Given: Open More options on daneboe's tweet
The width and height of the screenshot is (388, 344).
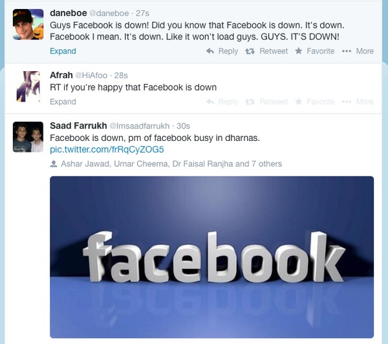Looking at the screenshot, I should tap(358, 51).
